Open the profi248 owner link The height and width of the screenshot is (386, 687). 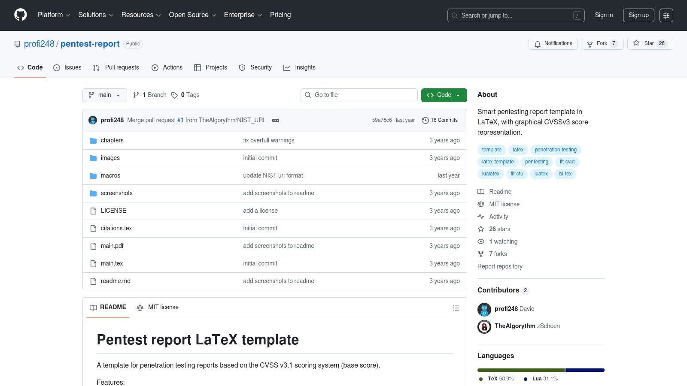39,44
